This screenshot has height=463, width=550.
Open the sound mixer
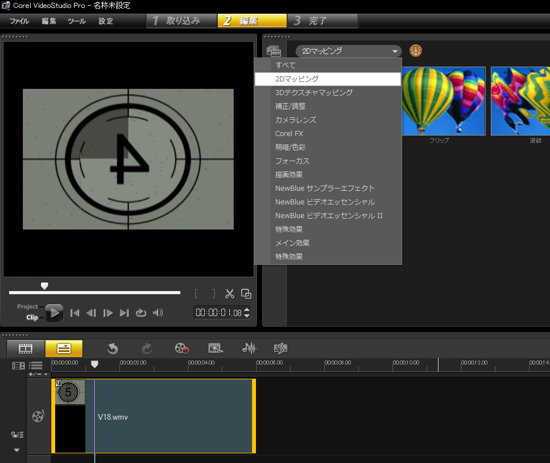tap(249, 349)
